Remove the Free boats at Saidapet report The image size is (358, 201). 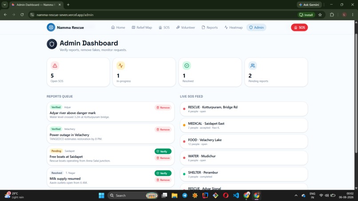[x=163, y=158]
